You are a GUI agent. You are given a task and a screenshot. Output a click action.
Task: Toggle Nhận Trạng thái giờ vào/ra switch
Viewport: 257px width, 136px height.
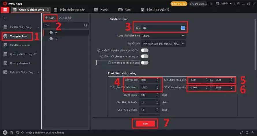point(145,50)
